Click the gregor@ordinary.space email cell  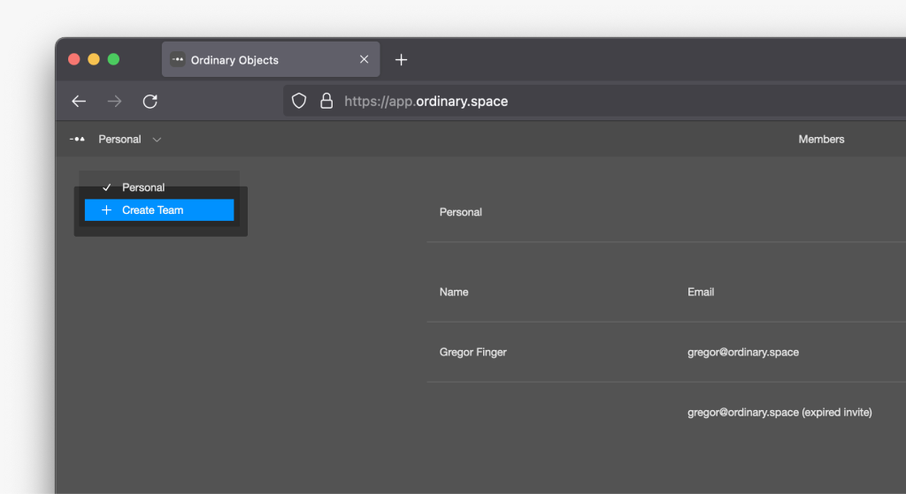[743, 352]
